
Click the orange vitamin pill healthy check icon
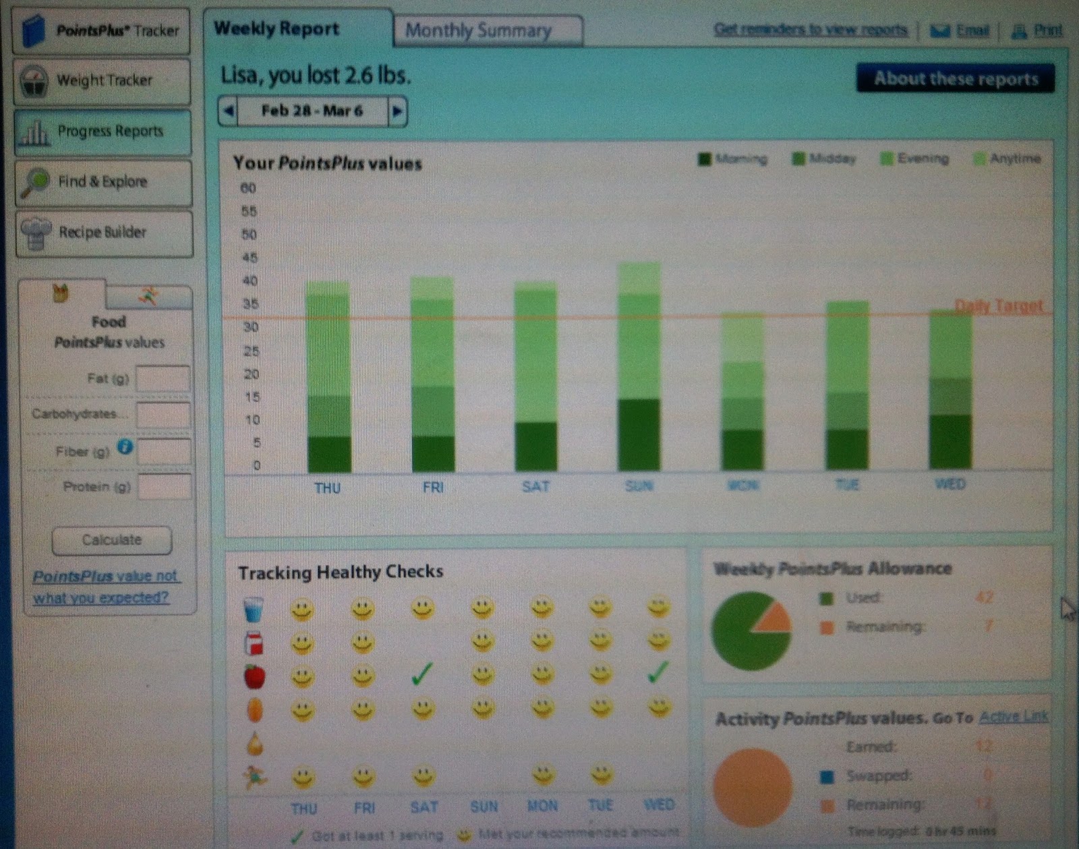click(255, 710)
